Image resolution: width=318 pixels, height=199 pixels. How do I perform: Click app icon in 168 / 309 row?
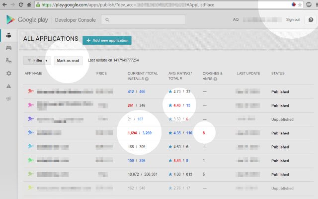pyautogui.click(x=30, y=146)
